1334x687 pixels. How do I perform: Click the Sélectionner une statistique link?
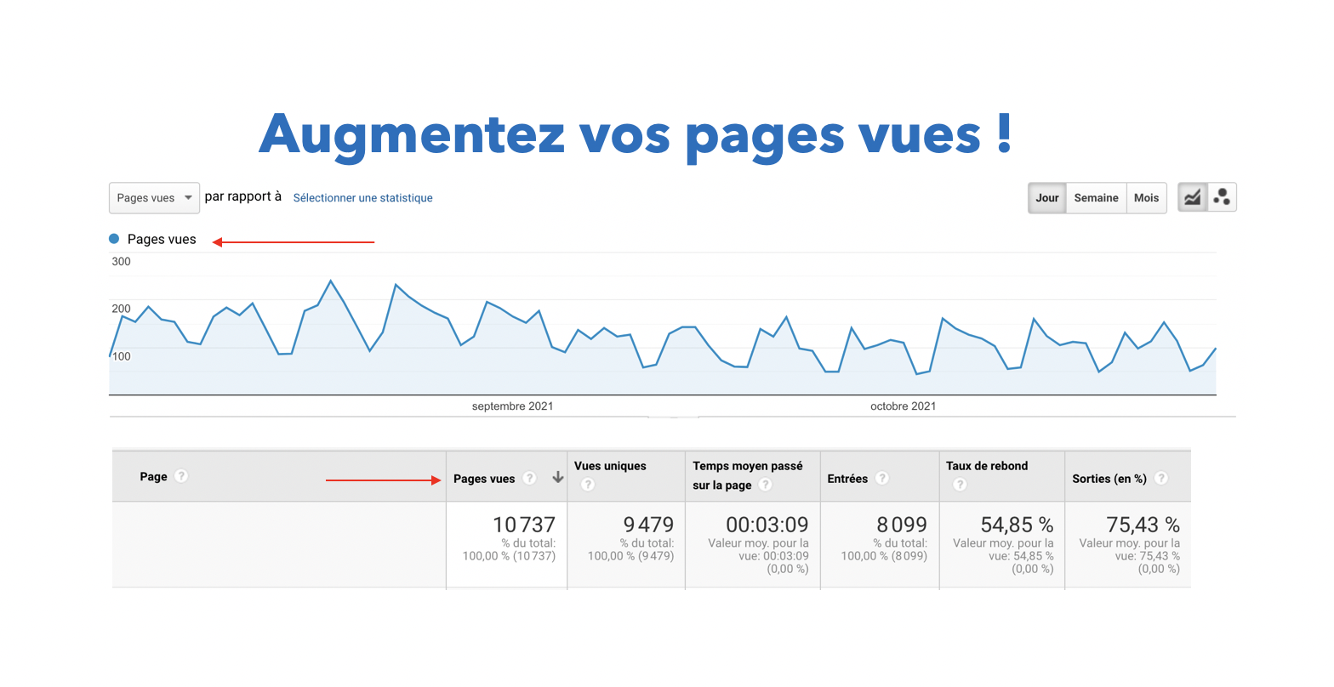pos(362,198)
